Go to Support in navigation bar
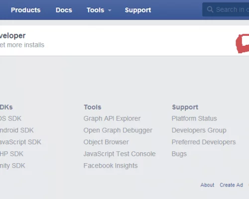 point(138,10)
